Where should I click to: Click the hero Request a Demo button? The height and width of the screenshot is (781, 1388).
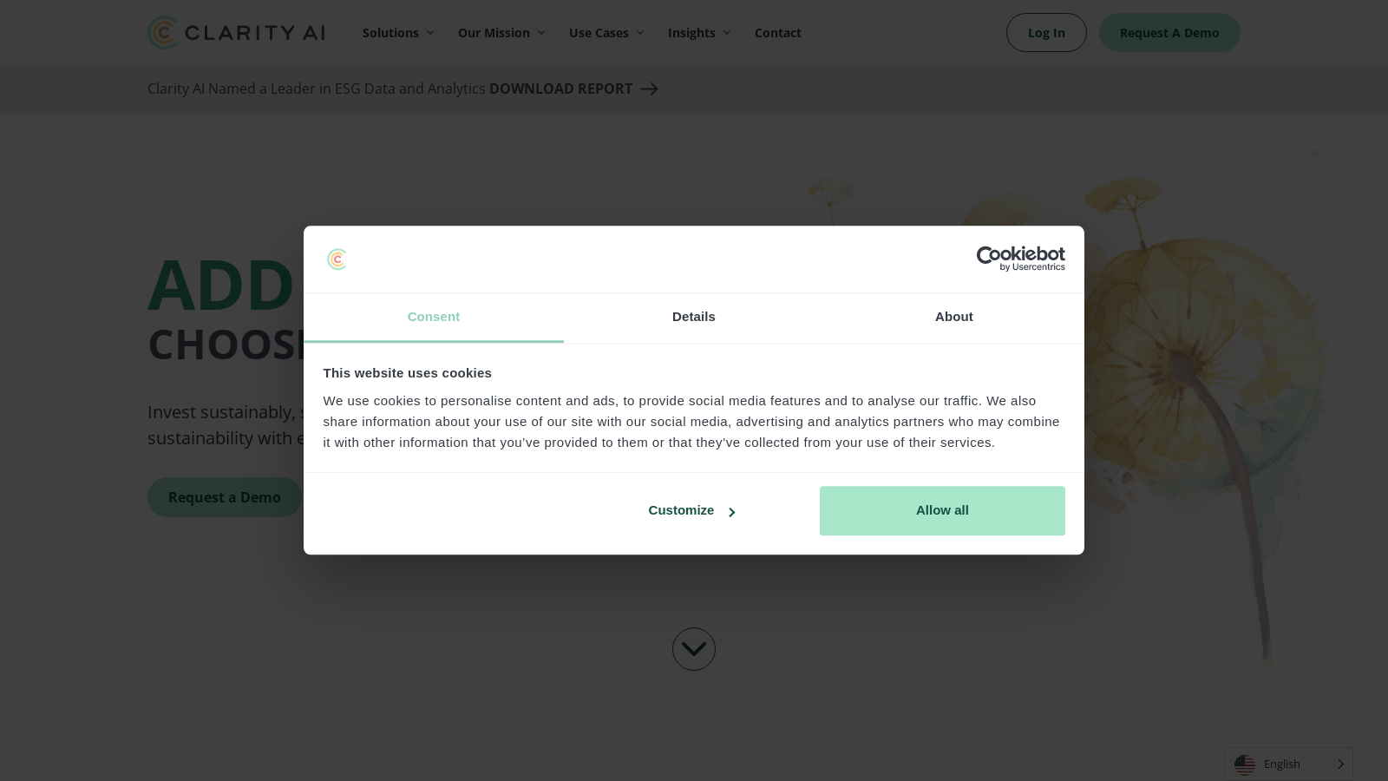coord(225,497)
